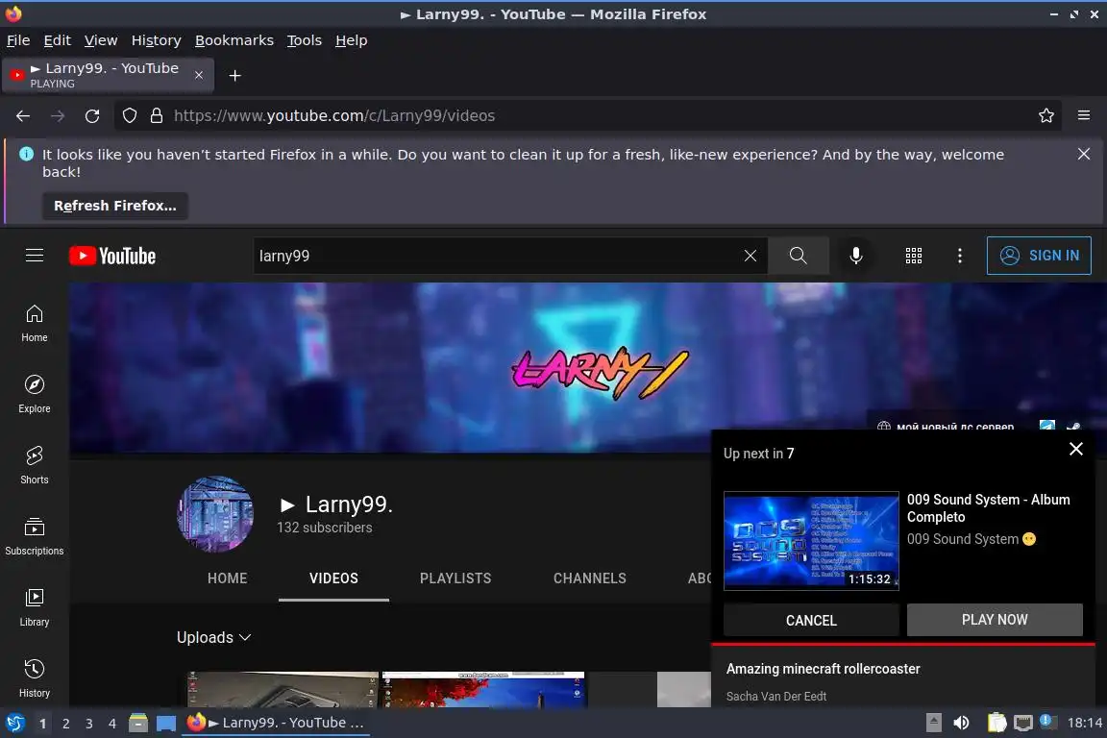This screenshot has height=738, width=1107.
Task: Switch to the CHANNELS tab
Action: click(x=589, y=578)
